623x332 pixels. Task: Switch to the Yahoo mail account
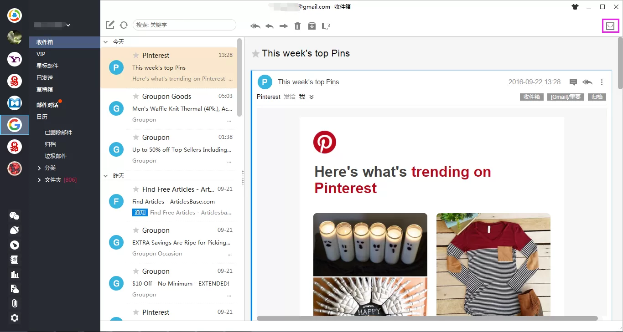coord(15,59)
